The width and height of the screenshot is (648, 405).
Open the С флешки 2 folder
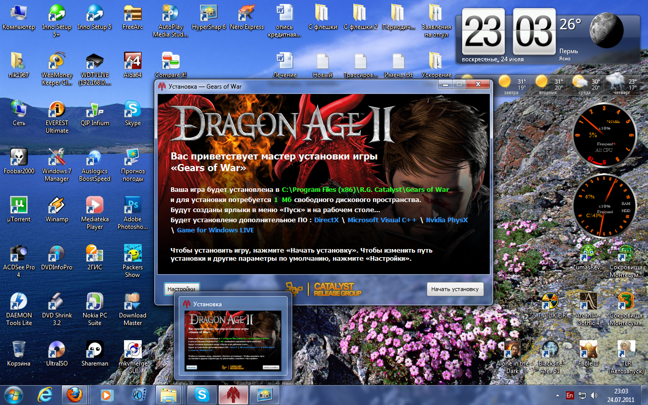point(360,17)
